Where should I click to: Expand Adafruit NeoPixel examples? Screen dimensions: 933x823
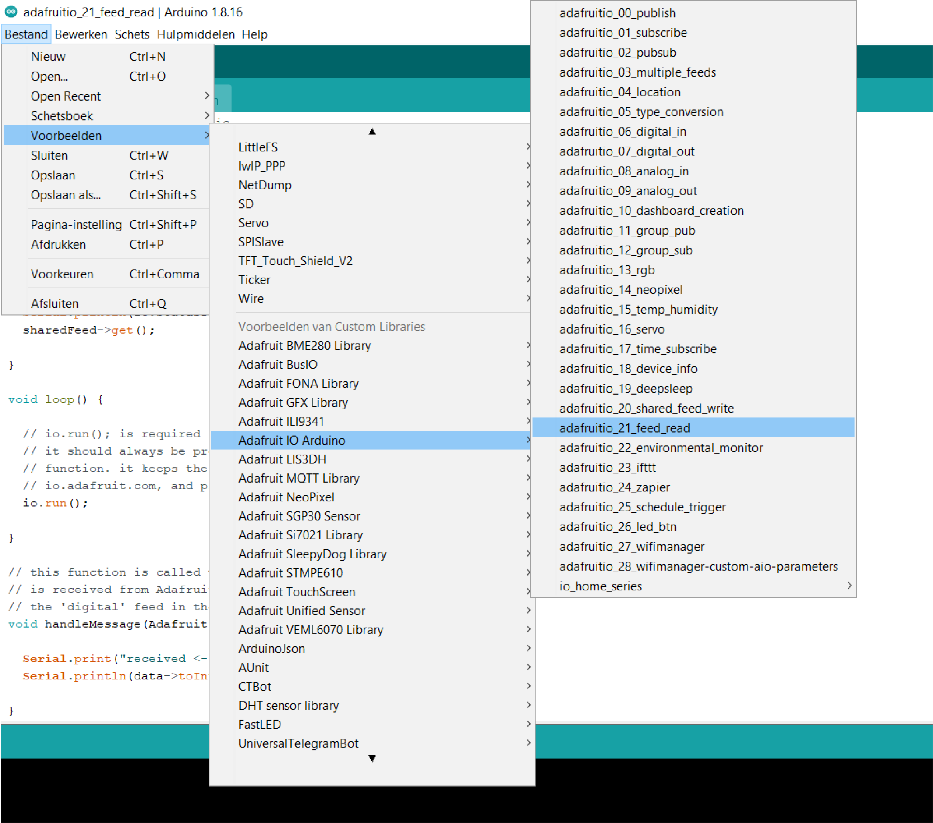click(x=371, y=497)
